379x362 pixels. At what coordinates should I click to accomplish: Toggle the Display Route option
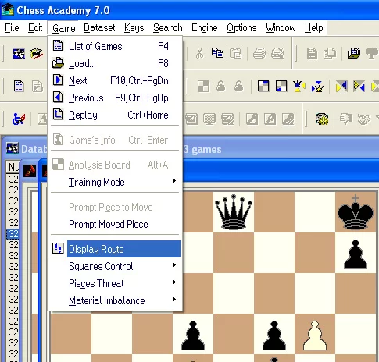coord(115,249)
